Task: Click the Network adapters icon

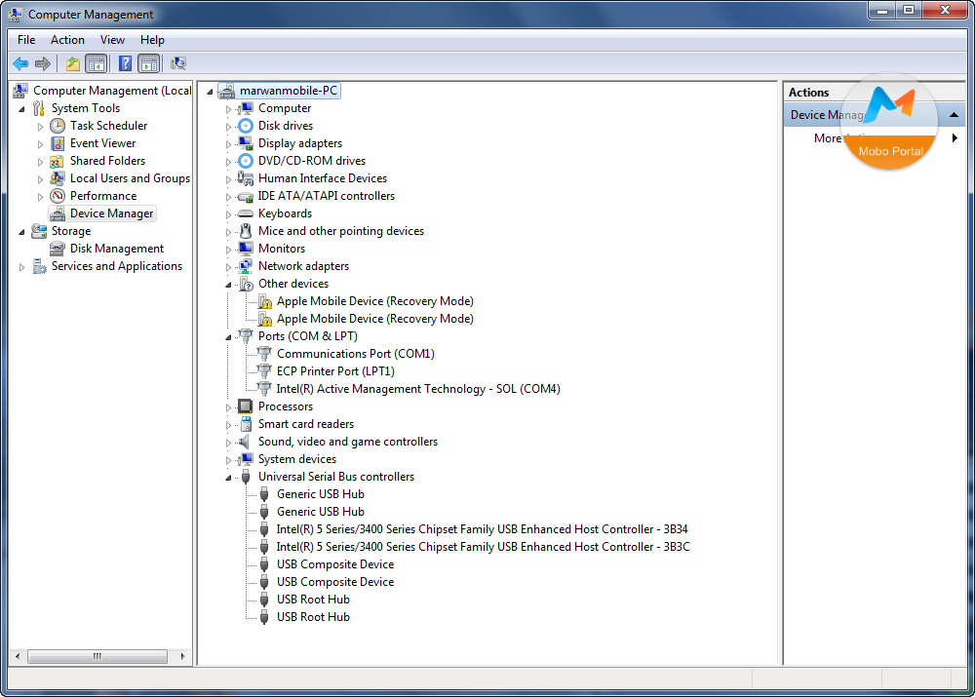Action: point(247,266)
